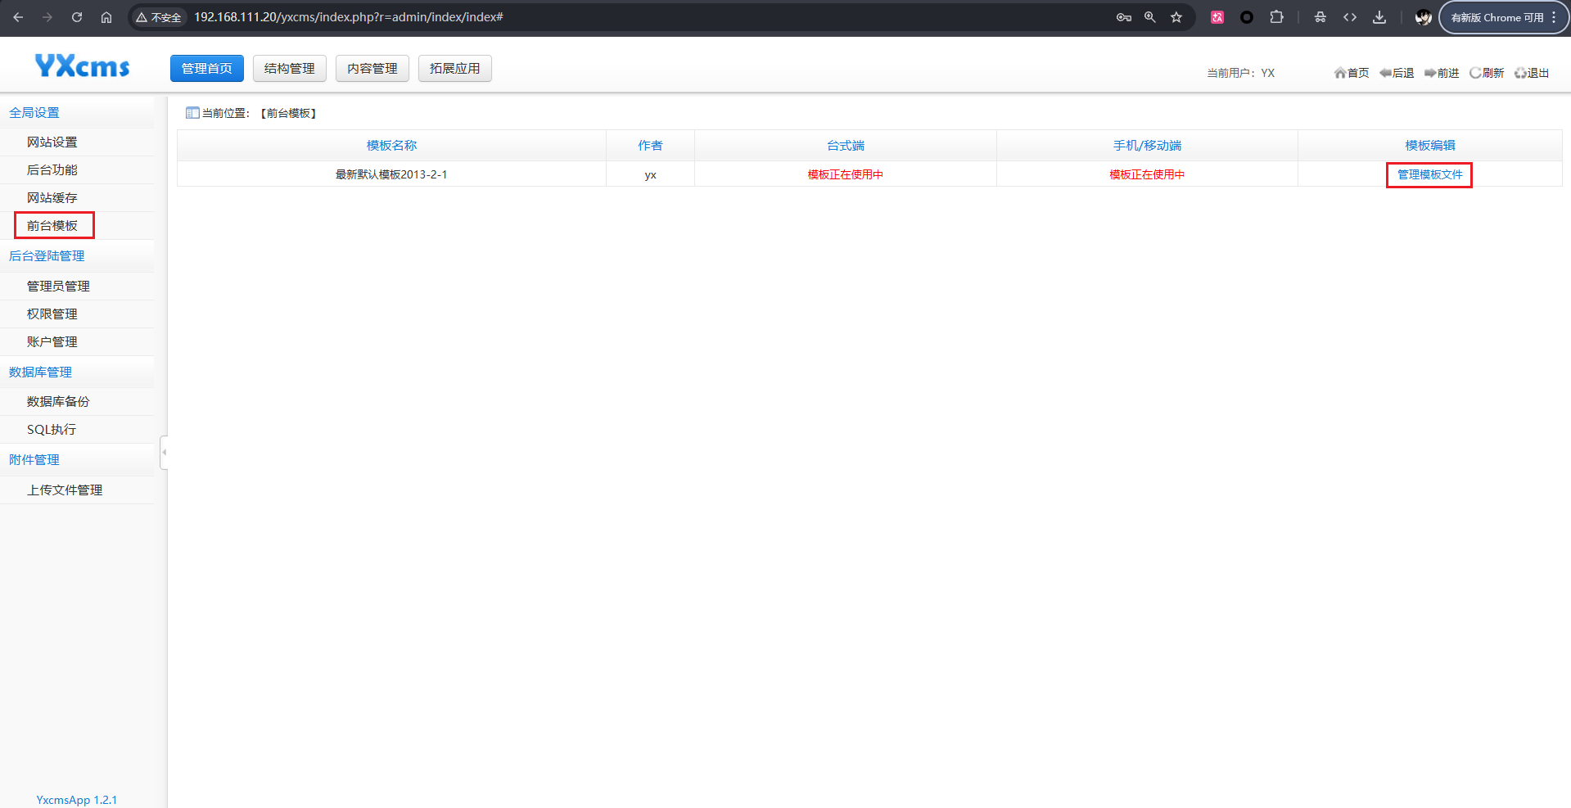The width and height of the screenshot is (1571, 808).
Task: Click the "有新版 Chrome 可用" update button
Action: 1503,17
